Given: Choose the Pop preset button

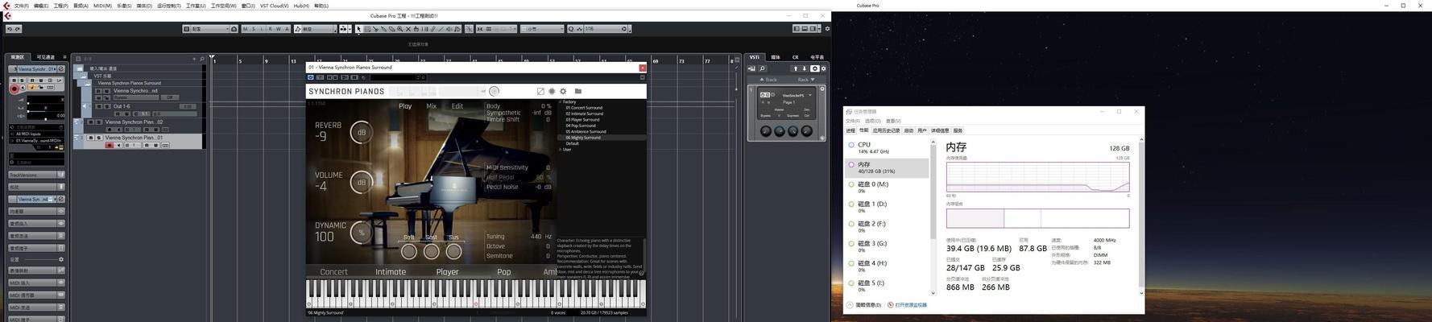Looking at the screenshot, I should [503, 272].
